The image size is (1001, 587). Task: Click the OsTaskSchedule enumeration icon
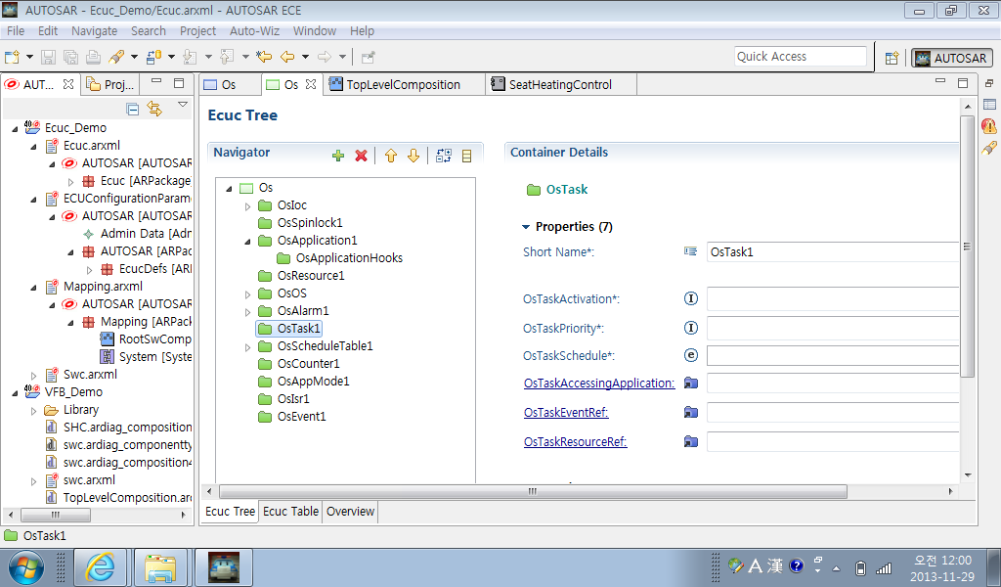(691, 355)
